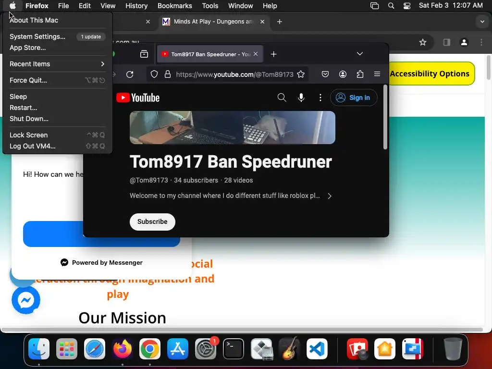Open the Chrome profile avatar icon
This screenshot has width=492, height=369.
coord(464,42)
